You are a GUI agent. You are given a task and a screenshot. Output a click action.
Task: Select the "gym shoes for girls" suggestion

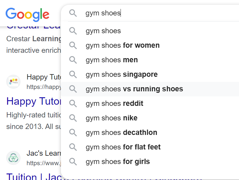pos(118,161)
